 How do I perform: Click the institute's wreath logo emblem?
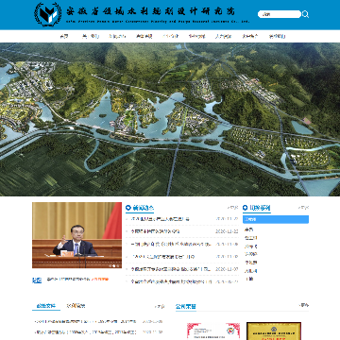47,14
